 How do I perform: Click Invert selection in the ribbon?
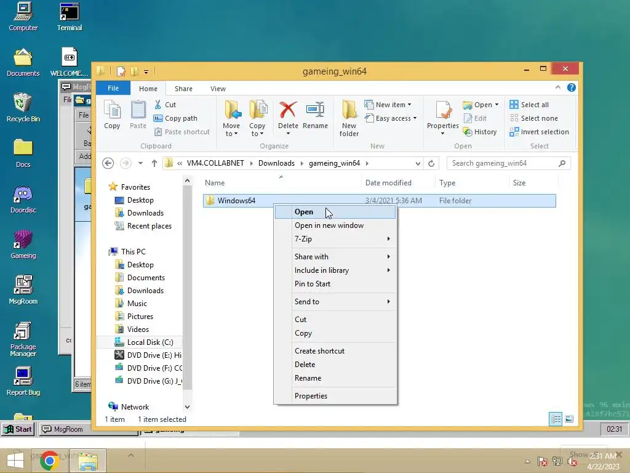pos(539,132)
